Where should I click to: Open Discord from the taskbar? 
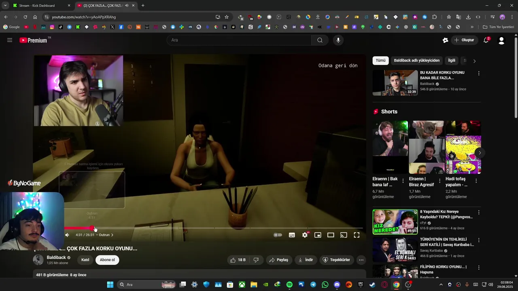(x=337, y=285)
